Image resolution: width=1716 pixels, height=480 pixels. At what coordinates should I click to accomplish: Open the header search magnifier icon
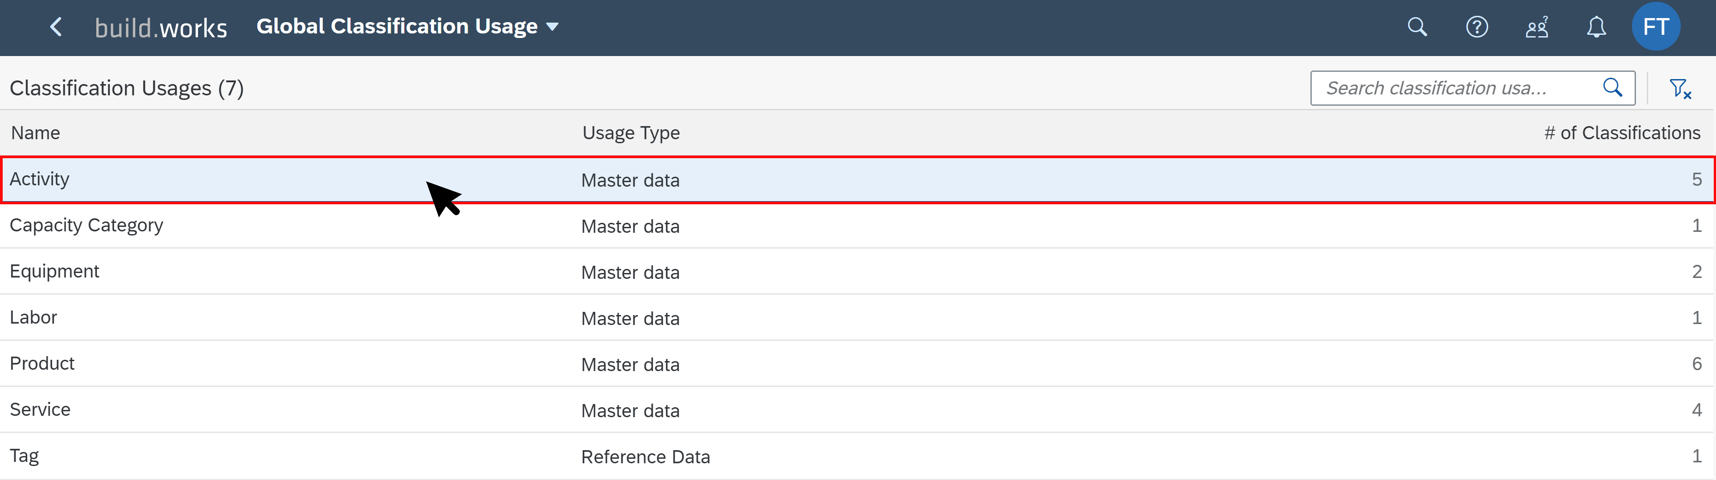coord(1417,27)
